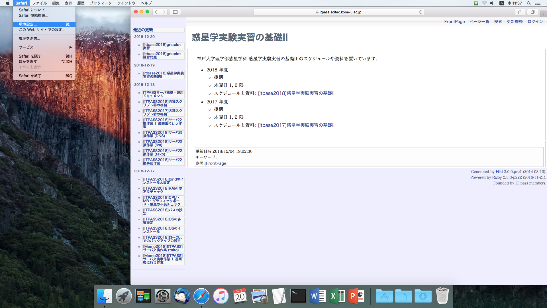Click the ログイン link
Image resolution: width=547 pixels, height=308 pixels.
[535, 22]
